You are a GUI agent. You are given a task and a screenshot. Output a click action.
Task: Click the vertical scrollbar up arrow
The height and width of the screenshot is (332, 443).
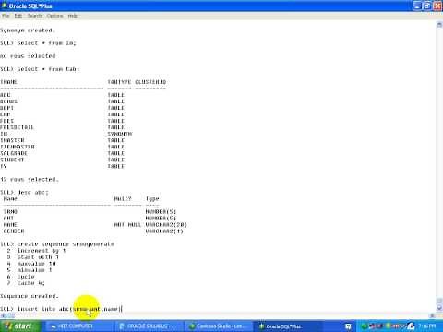point(439,25)
